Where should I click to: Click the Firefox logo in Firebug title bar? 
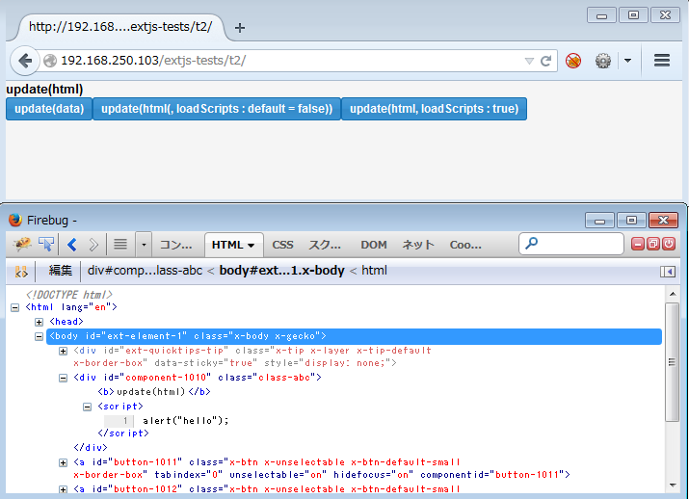[x=15, y=220]
